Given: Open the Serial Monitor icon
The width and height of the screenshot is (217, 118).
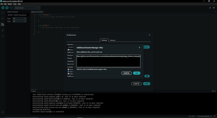Looking at the screenshot, I should (214, 8).
